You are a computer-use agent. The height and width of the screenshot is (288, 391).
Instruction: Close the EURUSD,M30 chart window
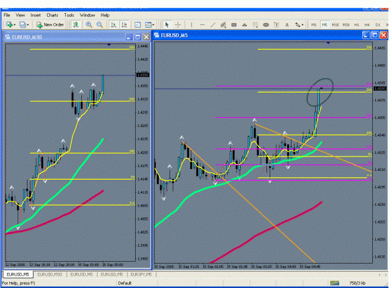tap(146, 37)
